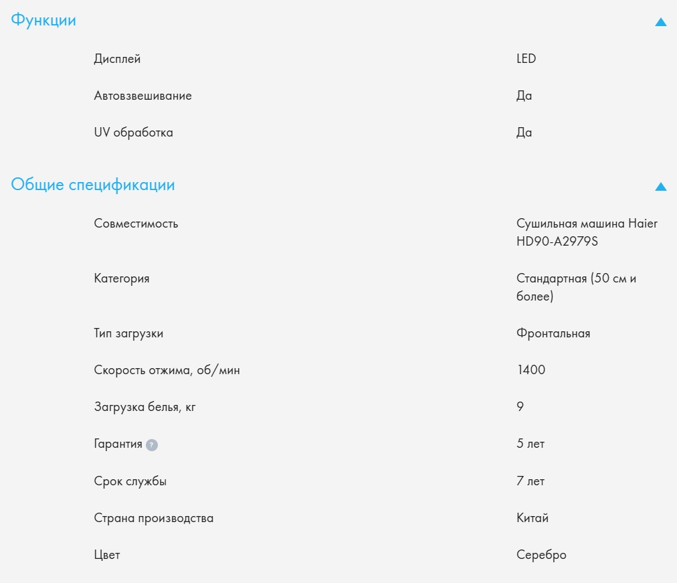Select the Срок службы label

[x=130, y=481]
